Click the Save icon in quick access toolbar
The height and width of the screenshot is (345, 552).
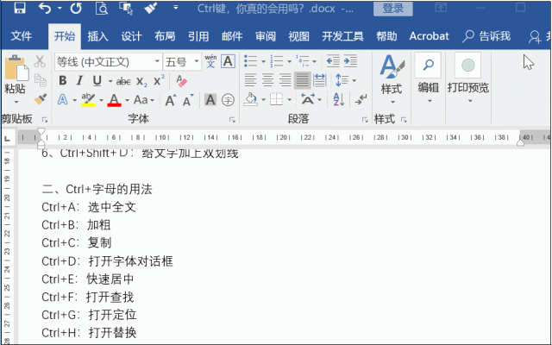tap(20, 8)
